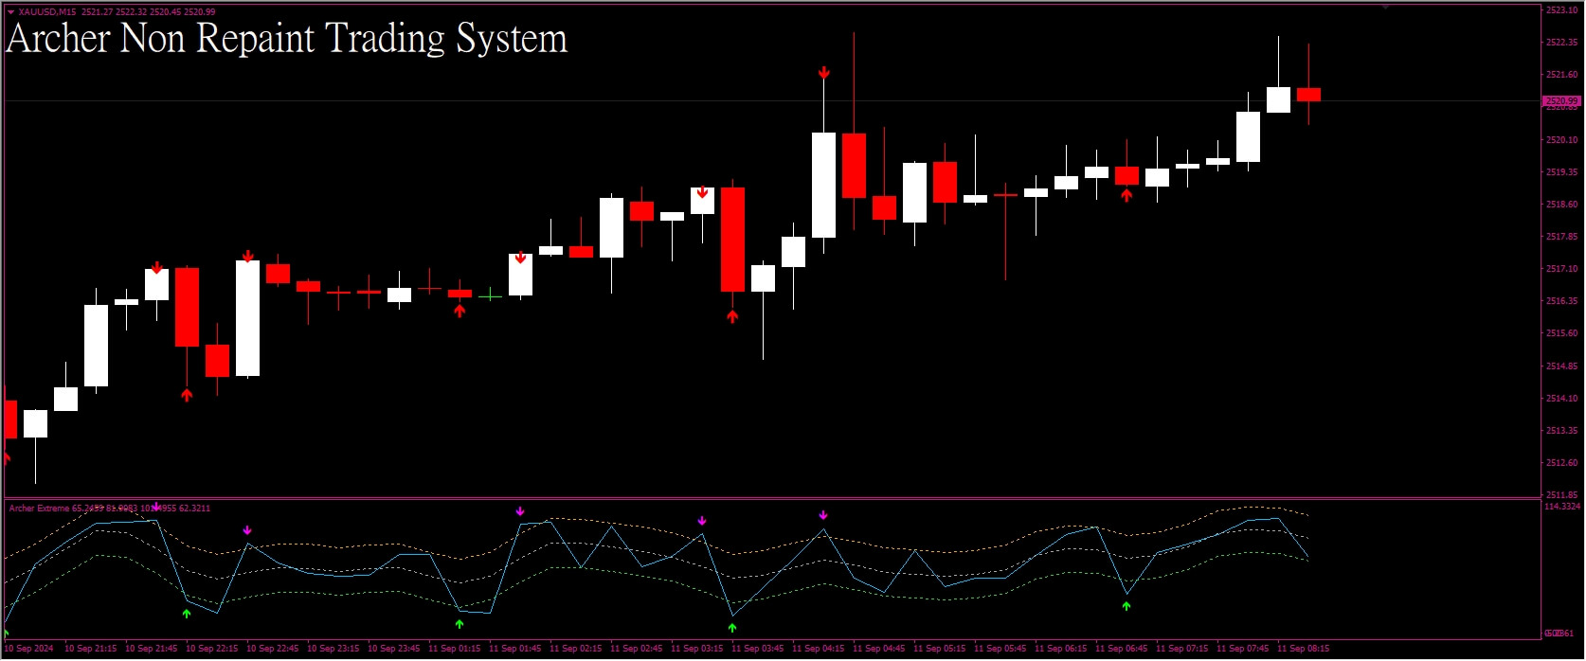Viewport: 1586px width, 661px height.
Task: Click the 11 Sep 05:45 time label
Action: [1000, 649]
